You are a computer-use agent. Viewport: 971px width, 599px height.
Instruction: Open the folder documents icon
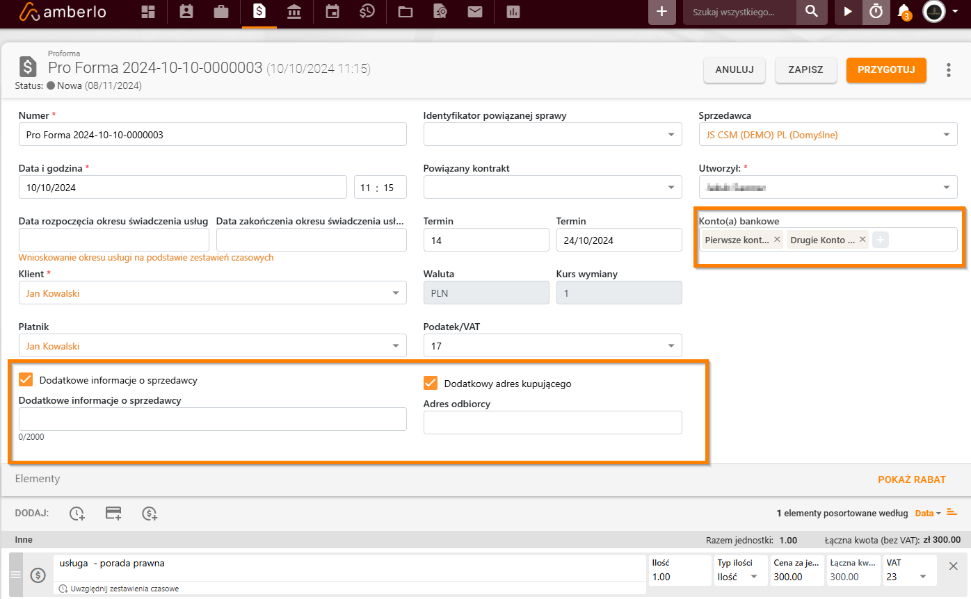405,12
